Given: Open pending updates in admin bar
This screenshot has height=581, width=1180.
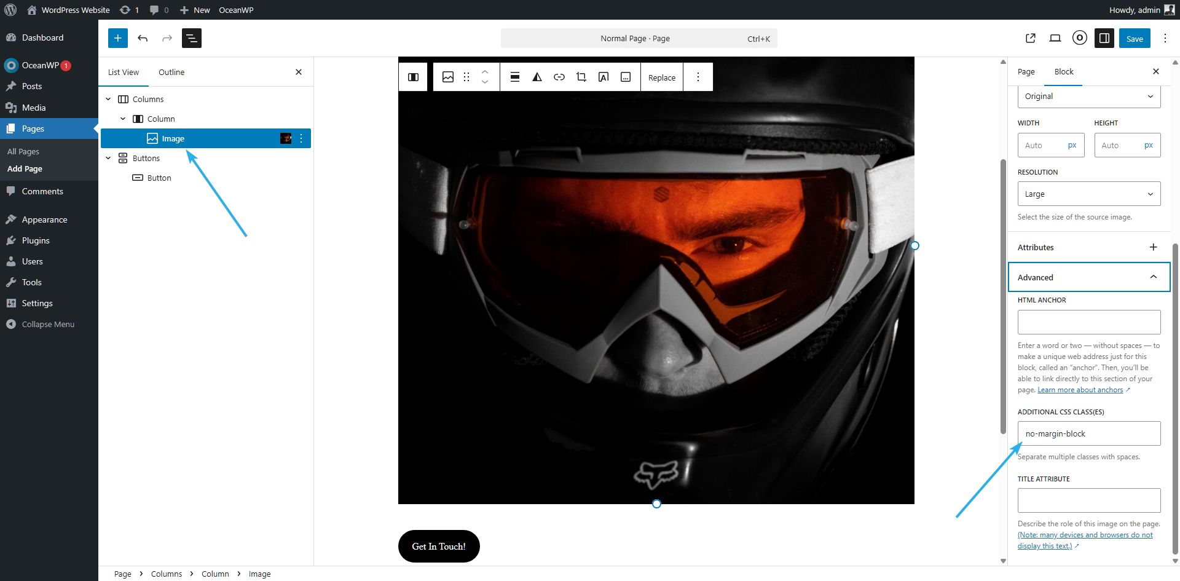Looking at the screenshot, I should pos(129,10).
